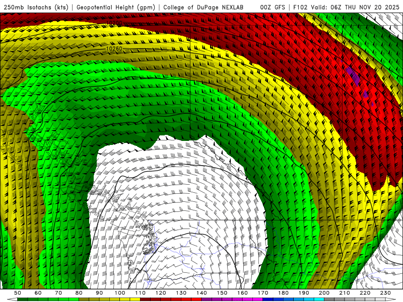Image resolution: width=403 pixels, height=302 pixels.
Task: Click the 60 value on the legend scale
Action: [38, 293]
